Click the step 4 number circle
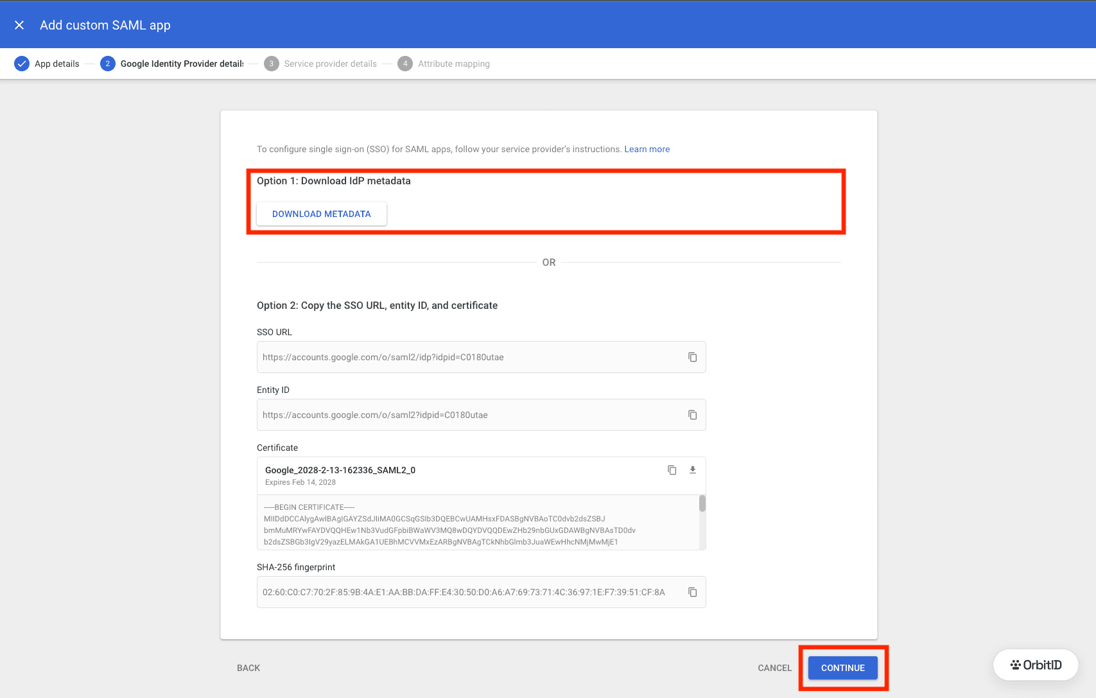 [405, 64]
